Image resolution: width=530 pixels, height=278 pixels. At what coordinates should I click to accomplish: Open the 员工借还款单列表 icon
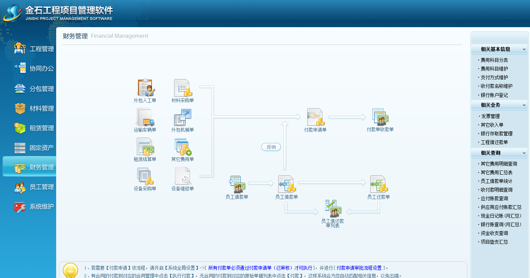(332, 208)
